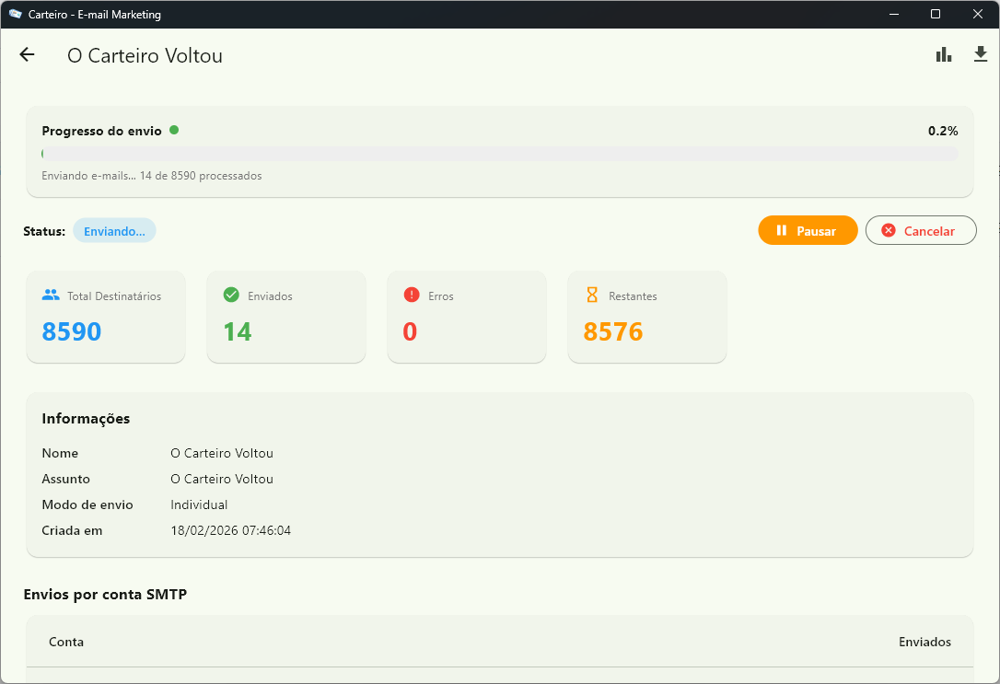
Task: Click the Enviados table column header
Action: click(924, 642)
